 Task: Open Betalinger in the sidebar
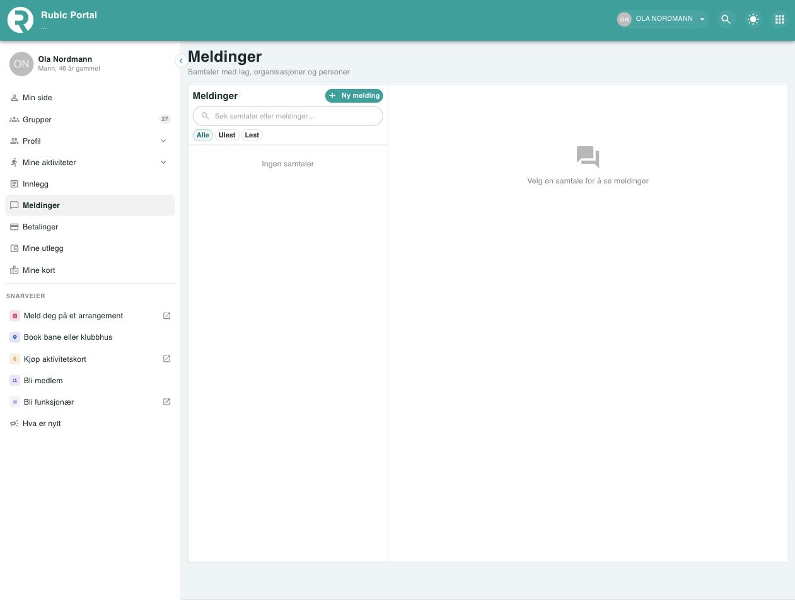90,226
